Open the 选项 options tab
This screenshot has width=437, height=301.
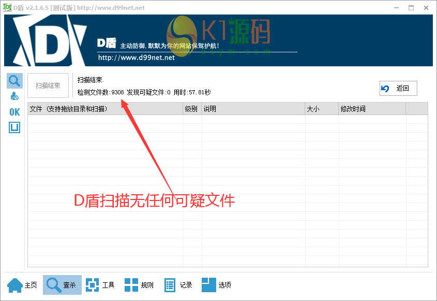point(217,285)
